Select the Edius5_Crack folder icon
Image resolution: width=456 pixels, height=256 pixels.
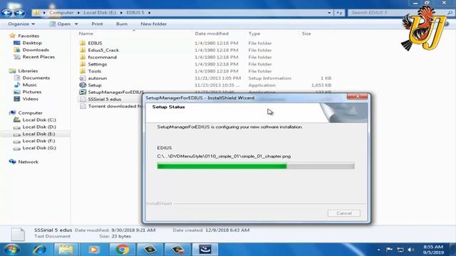pos(83,50)
